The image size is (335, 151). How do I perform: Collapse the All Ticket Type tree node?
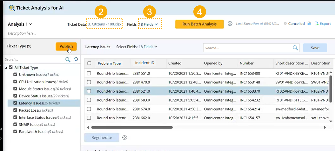(6, 68)
